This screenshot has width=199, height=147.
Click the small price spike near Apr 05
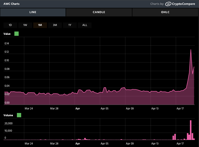(x=105, y=88)
